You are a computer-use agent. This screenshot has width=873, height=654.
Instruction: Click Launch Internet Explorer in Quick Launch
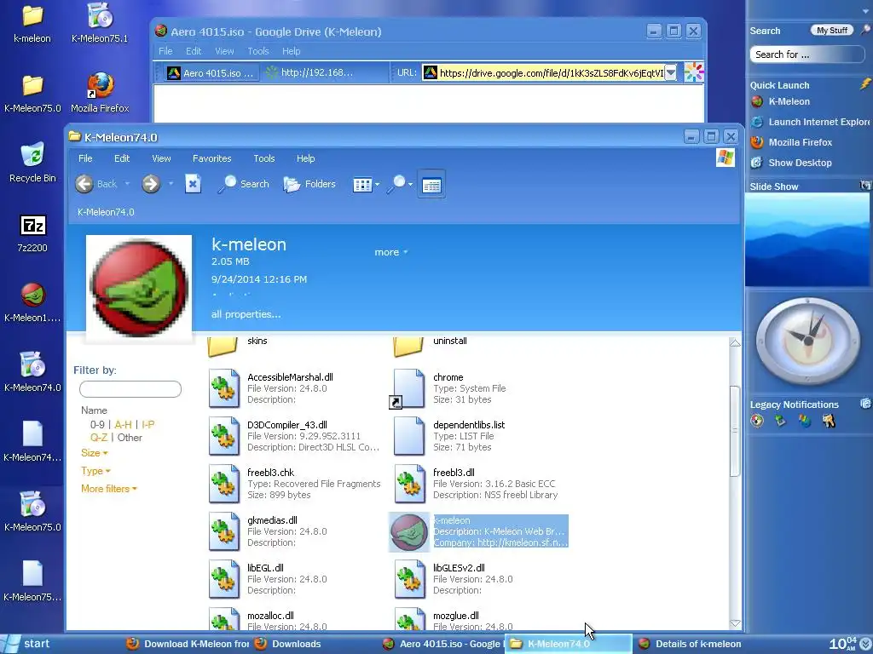(812, 122)
